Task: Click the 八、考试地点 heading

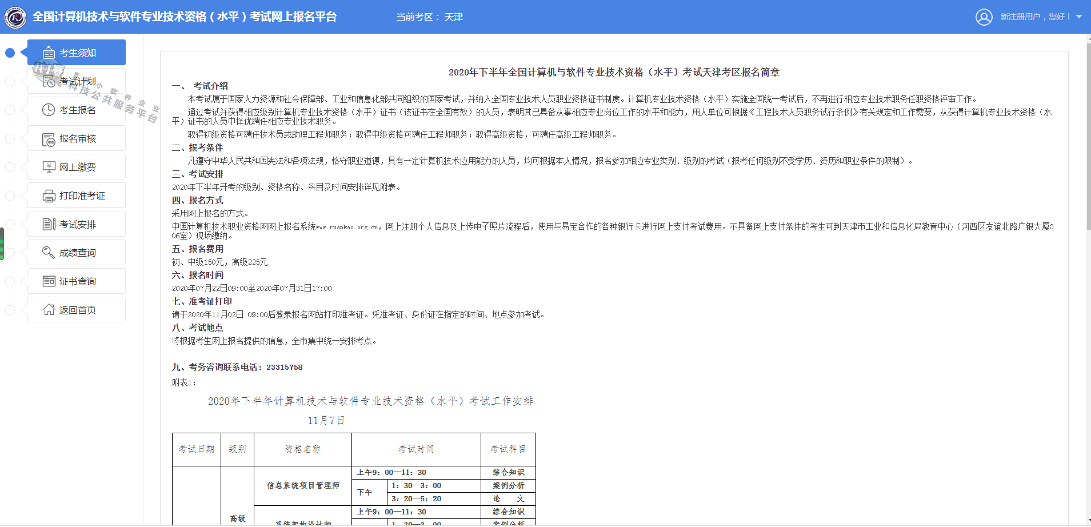Action: (197, 328)
